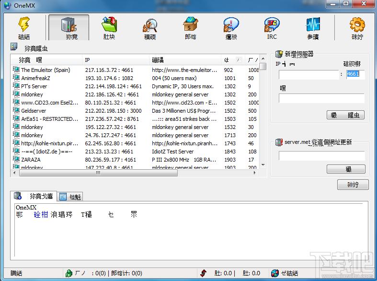Click the 193.10.174.6 : 1082 address cell
Image resolution: width=377 pixels, height=281 pixels.
tap(109, 78)
